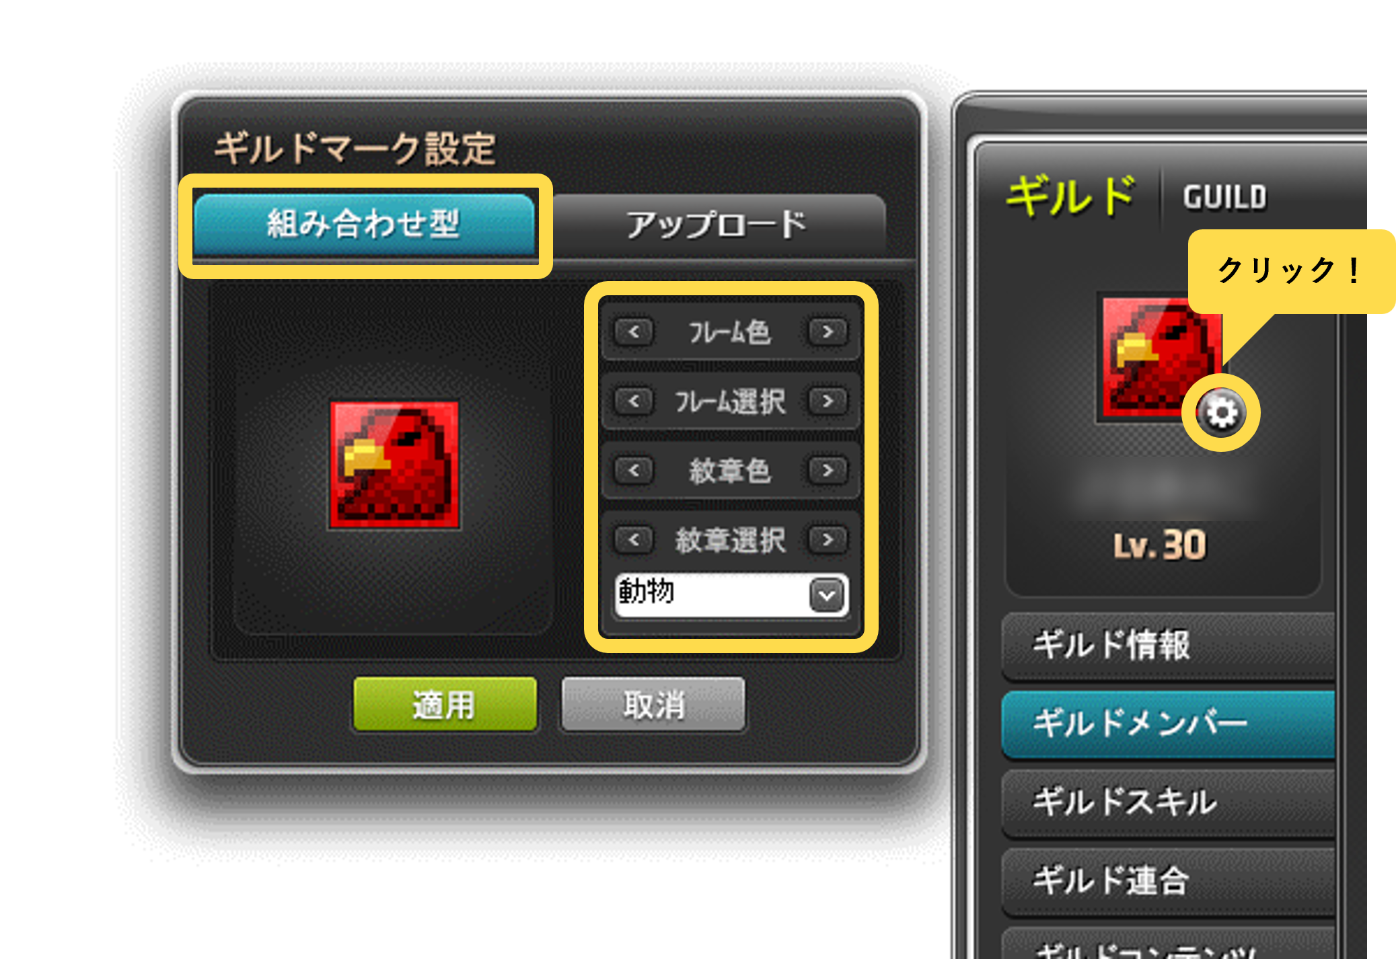The image size is (1396, 959).
Task: Open the ギルドスキル menu item
Action: click(x=1169, y=802)
